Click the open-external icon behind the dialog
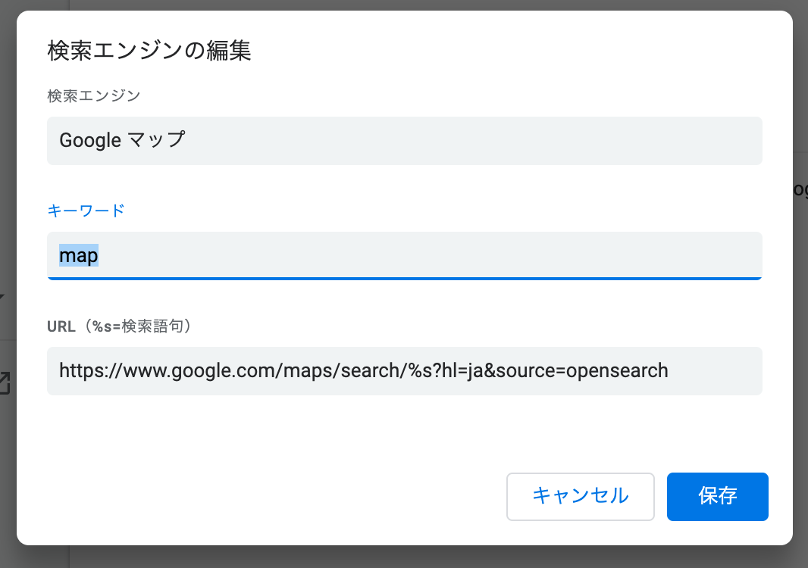This screenshot has width=808, height=568. (x=5, y=383)
